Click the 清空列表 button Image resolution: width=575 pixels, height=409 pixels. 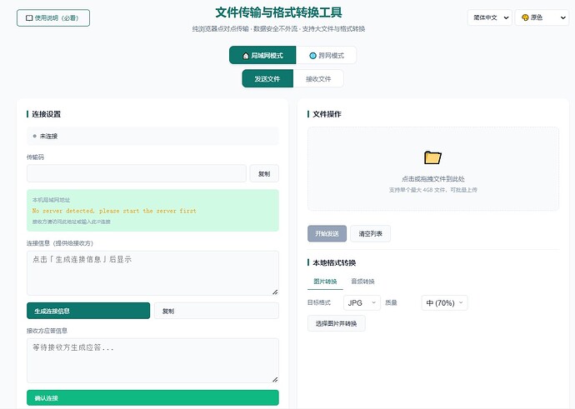click(370, 234)
